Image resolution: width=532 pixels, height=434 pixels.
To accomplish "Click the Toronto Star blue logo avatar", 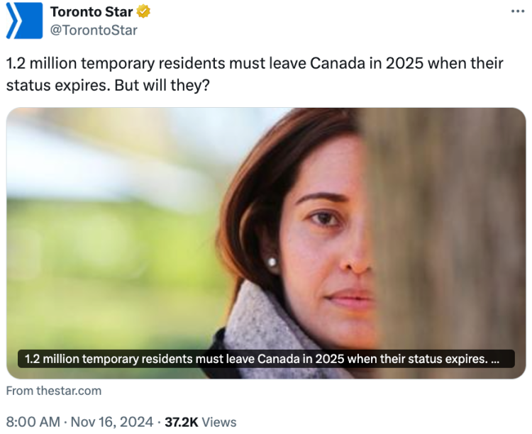I will point(20,21).
